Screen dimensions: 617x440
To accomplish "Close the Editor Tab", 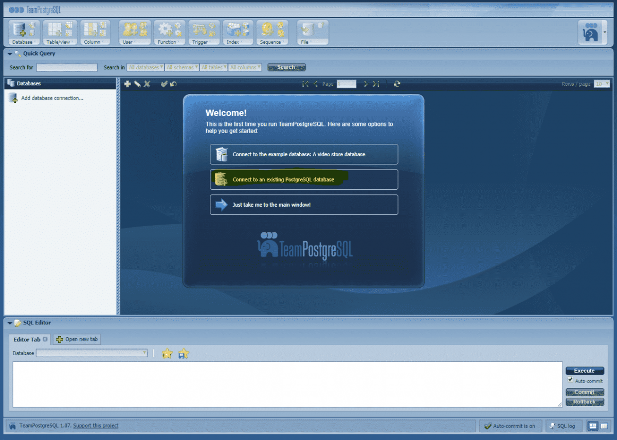I will [45, 339].
